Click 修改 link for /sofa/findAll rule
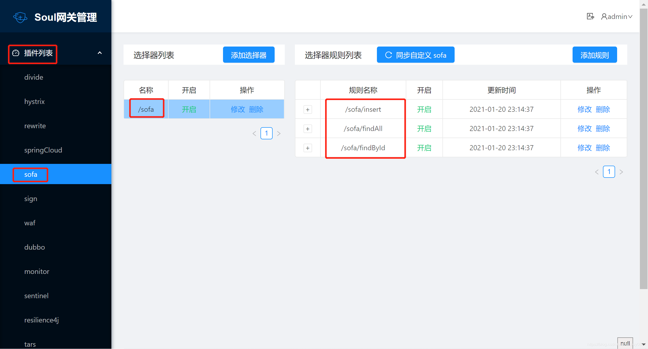This screenshot has height=349, width=648. coord(584,129)
